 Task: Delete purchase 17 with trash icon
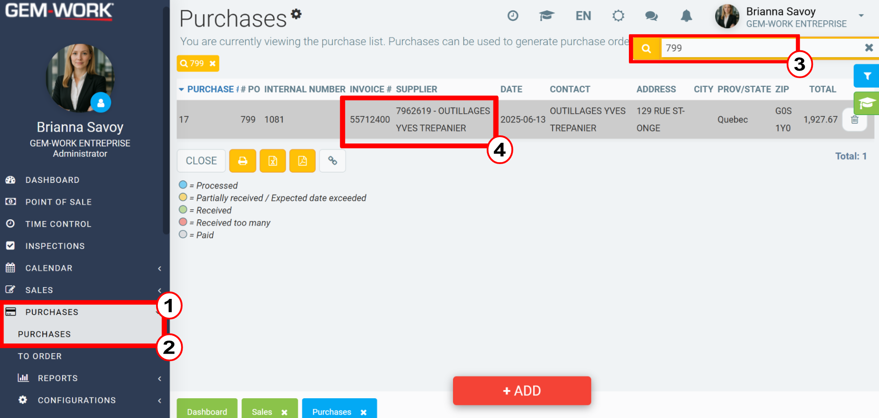(855, 120)
